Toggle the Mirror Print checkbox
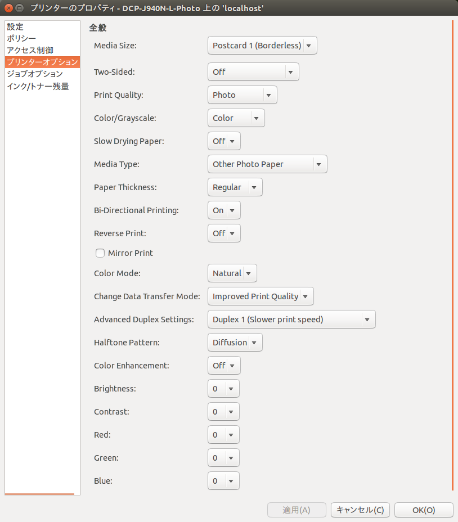Viewport: 458px width, 522px height. [x=100, y=253]
